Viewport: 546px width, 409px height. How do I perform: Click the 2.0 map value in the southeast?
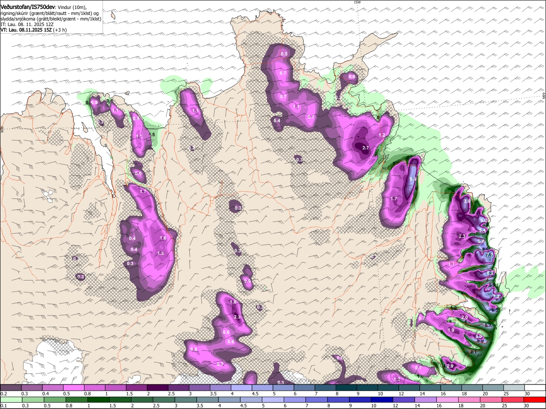(465, 318)
